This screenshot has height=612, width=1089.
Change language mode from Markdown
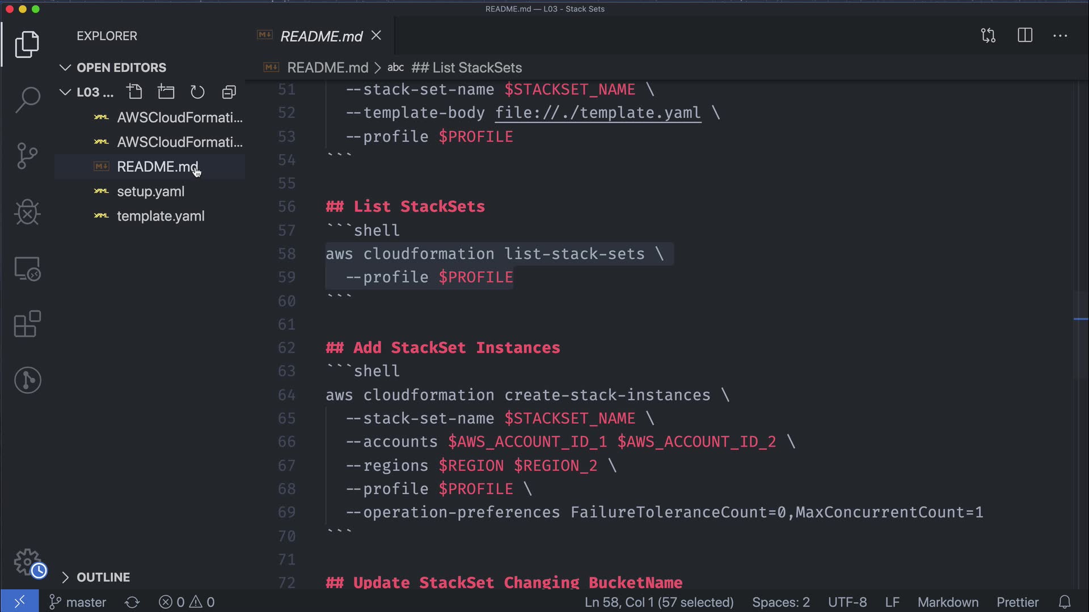click(x=948, y=602)
